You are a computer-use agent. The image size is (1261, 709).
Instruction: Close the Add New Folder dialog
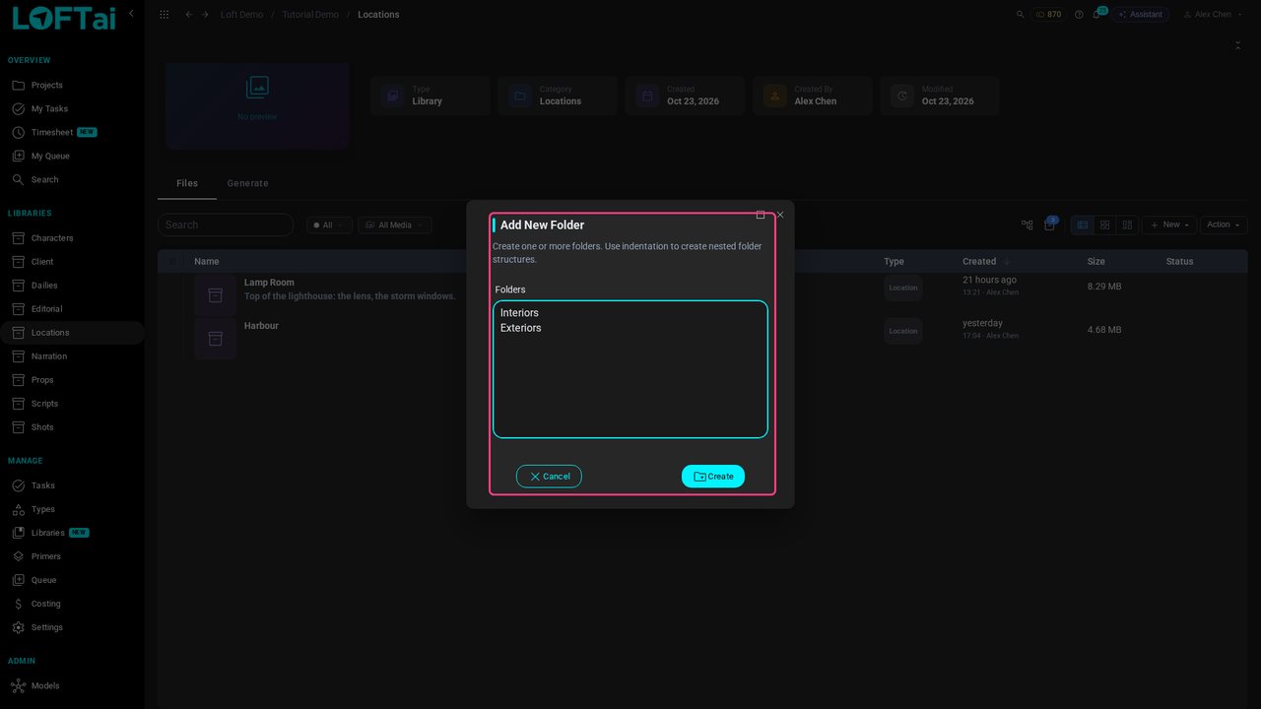pos(780,215)
